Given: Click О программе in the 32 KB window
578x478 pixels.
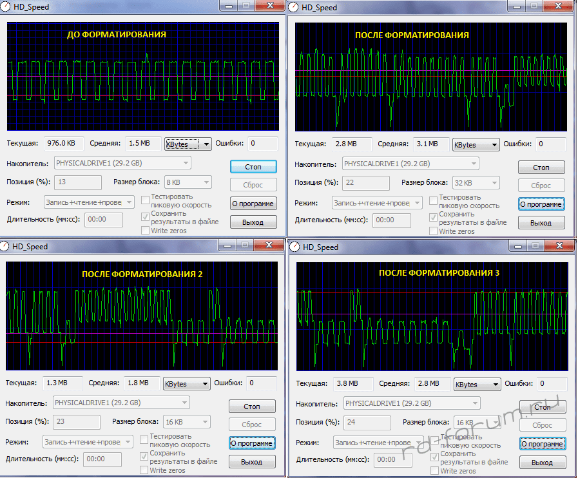Looking at the screenshot, I should pos(541,204).
